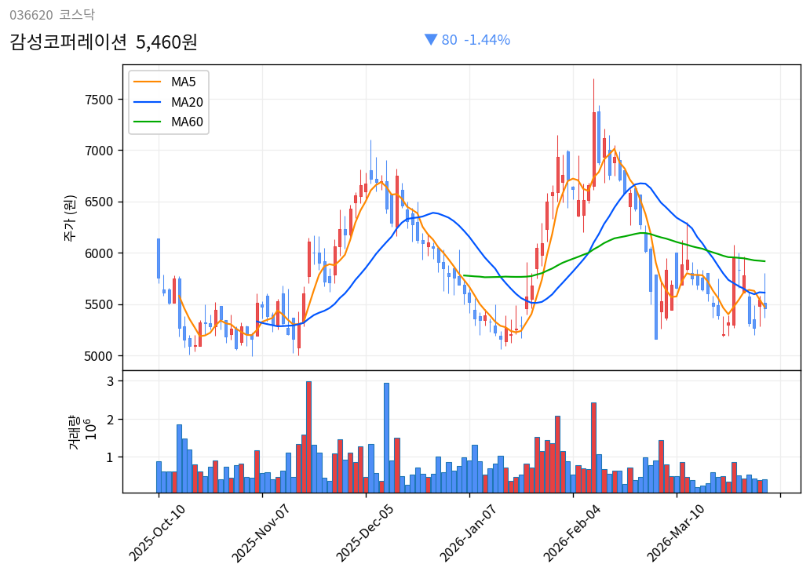810x575 pixels.
Task: Click the 2026-Mar-10 date axis label
Action: click(676, 533)
